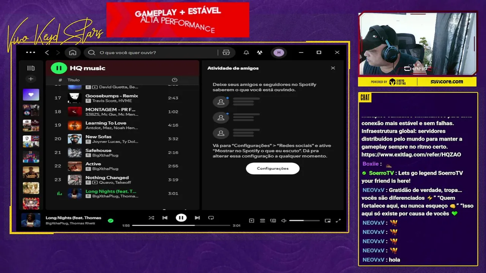Click the green saved-checkmark on now playing
Viewport: 486px width, 273px height.
[110, 220]
